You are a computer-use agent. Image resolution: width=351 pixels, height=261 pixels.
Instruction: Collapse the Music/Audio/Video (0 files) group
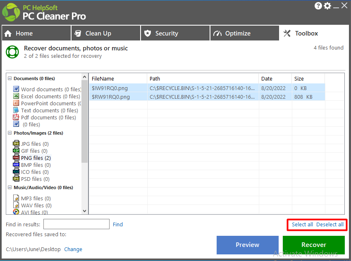pyautogui.click(x=10, y=187)
